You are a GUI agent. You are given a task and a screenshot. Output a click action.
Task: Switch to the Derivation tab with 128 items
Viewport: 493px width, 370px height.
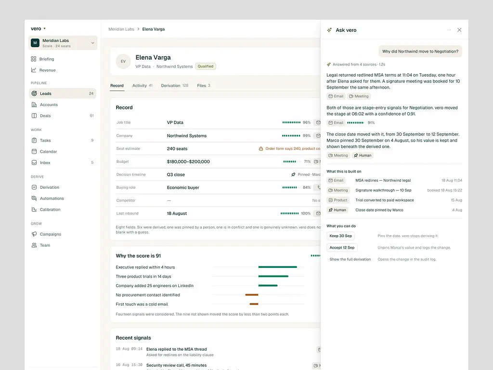pos(174,86)
